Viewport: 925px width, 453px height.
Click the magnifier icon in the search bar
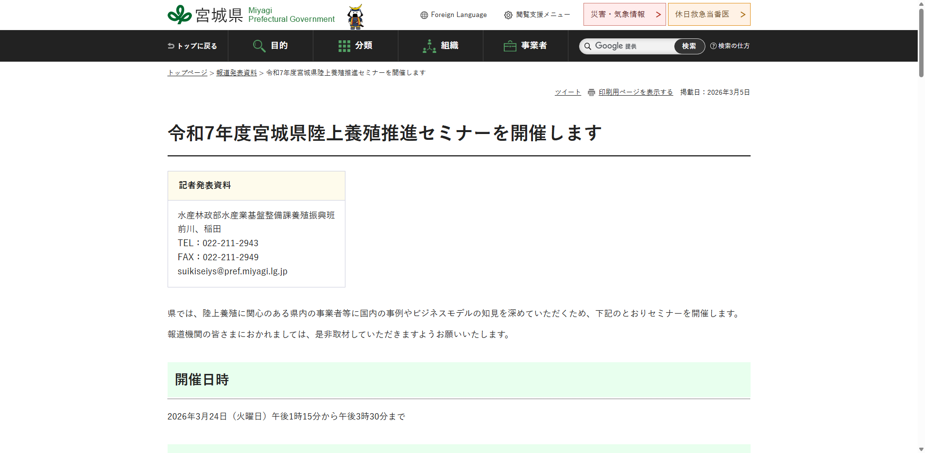click(x=588, y=46)
